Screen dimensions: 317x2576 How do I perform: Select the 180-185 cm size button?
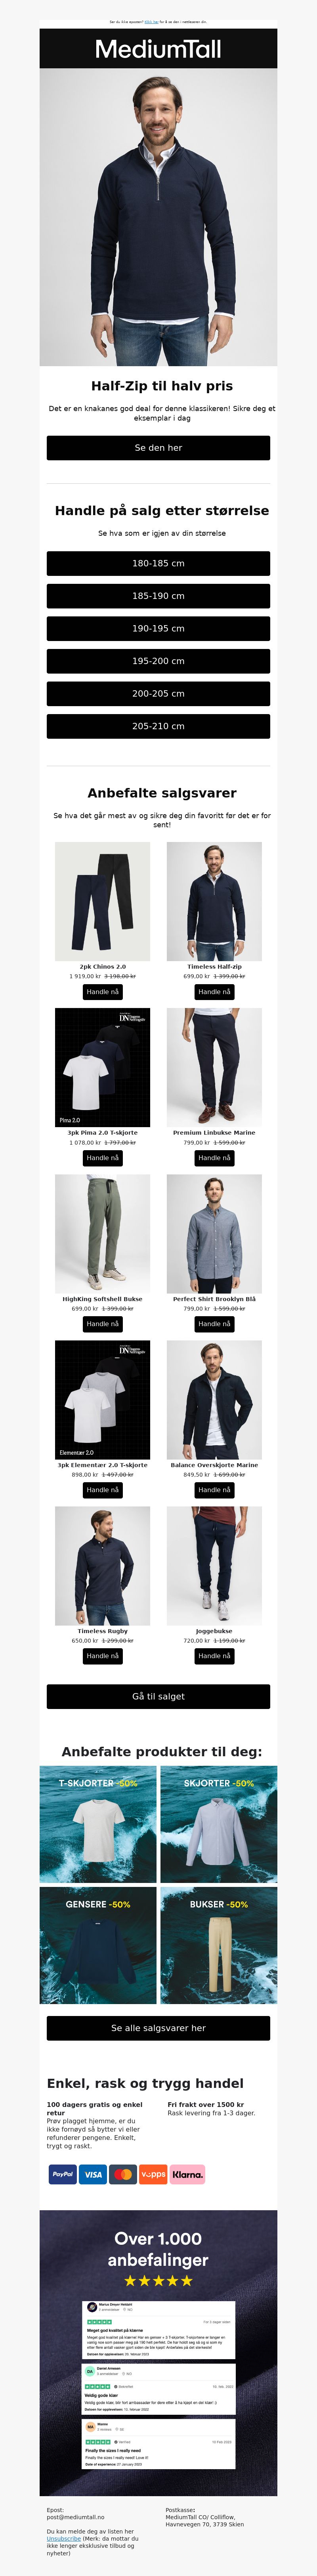click(158, 563)
